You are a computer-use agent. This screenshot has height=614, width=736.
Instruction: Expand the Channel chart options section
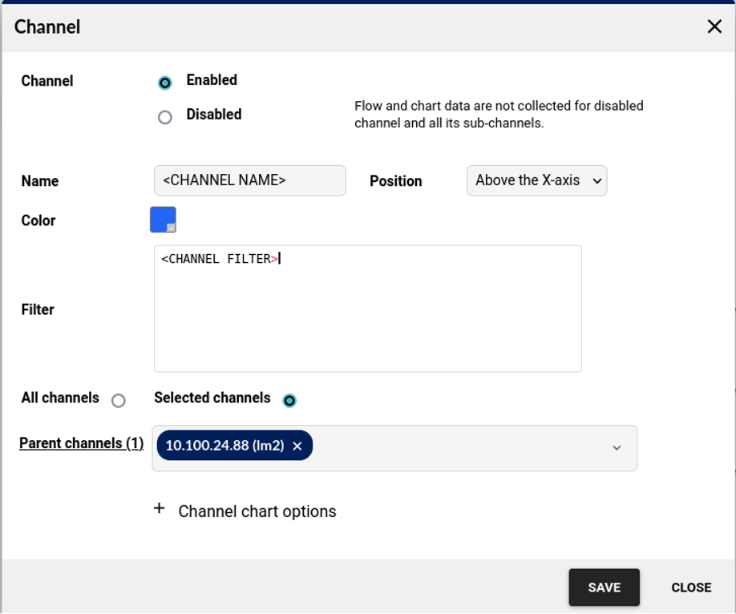[x=257, y=511]
